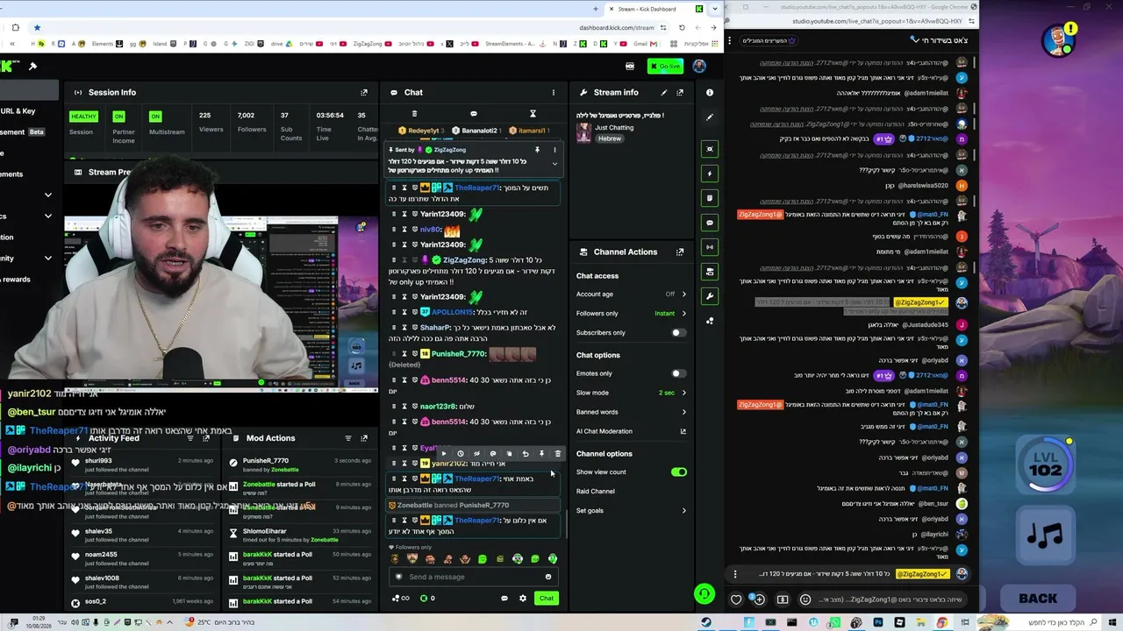1123x631 pixels.
Task: Toggle the stream preview widget in right rail
Action: (710, 149)
